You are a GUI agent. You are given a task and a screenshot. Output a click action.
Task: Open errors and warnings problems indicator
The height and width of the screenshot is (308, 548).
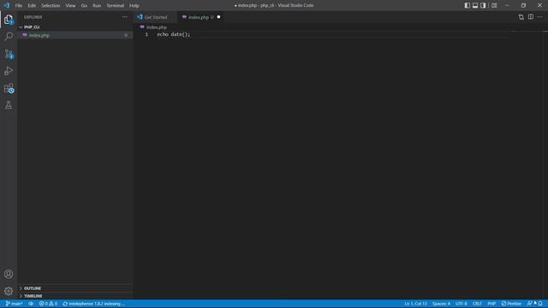coord(48,304)
